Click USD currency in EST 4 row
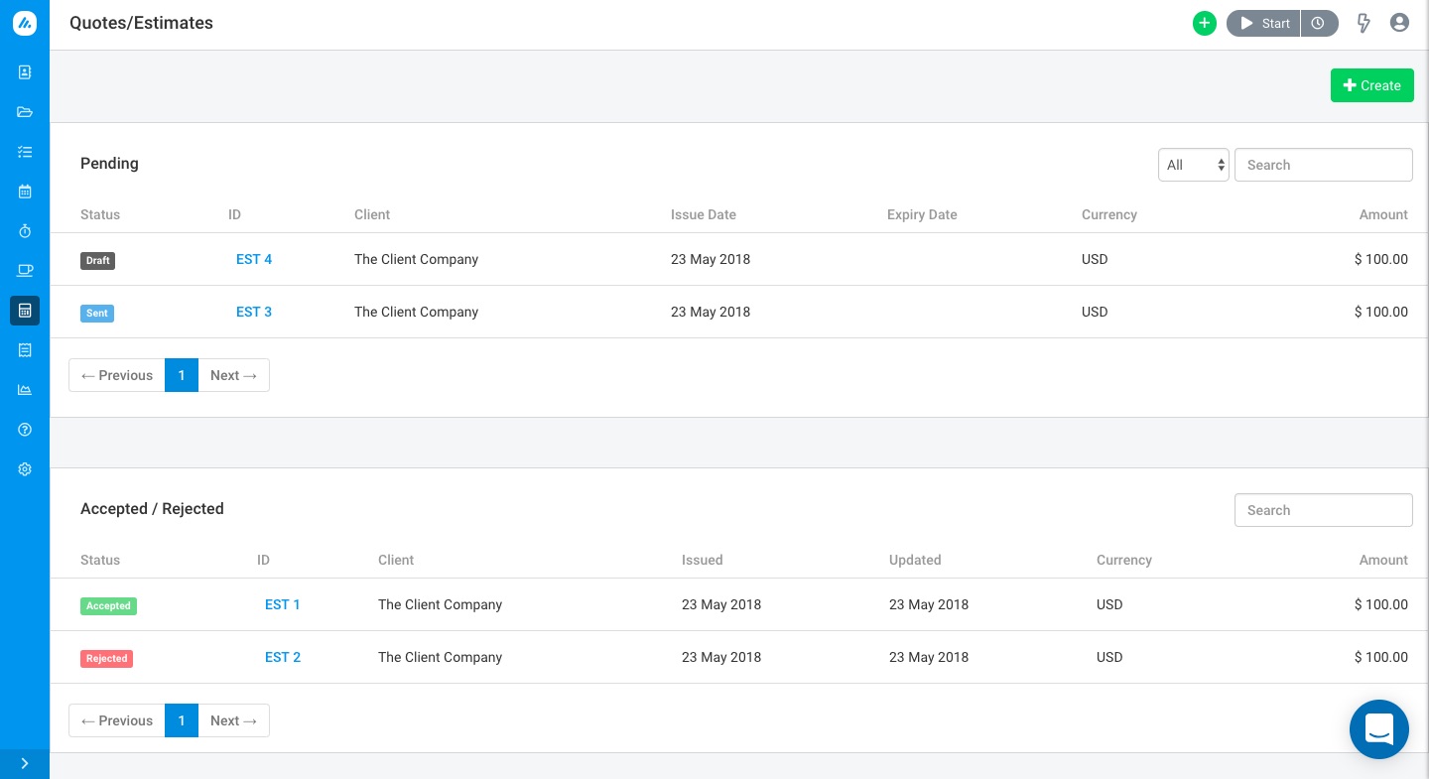This screenshot has width=1429, height=779. (1095, 259)
